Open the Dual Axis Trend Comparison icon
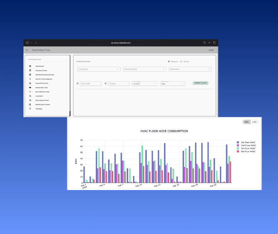The image size is (278, 234). click(30, 79)
